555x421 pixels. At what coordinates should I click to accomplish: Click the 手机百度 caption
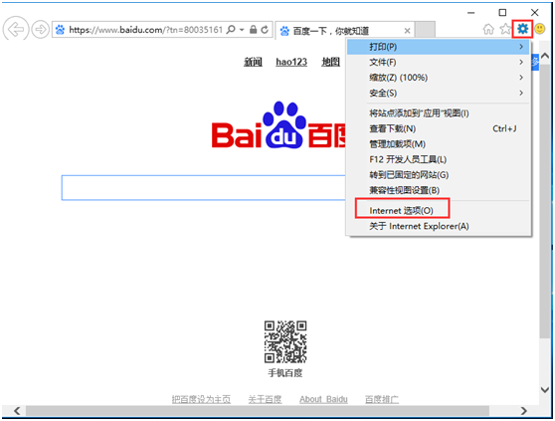click(x=285, y=373)
